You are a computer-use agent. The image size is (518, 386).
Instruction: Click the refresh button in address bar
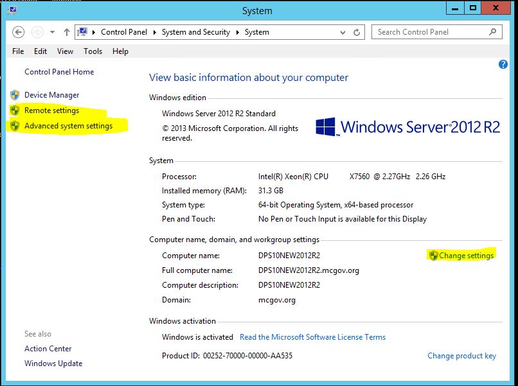pyautogui.click(x=357, y=32)
